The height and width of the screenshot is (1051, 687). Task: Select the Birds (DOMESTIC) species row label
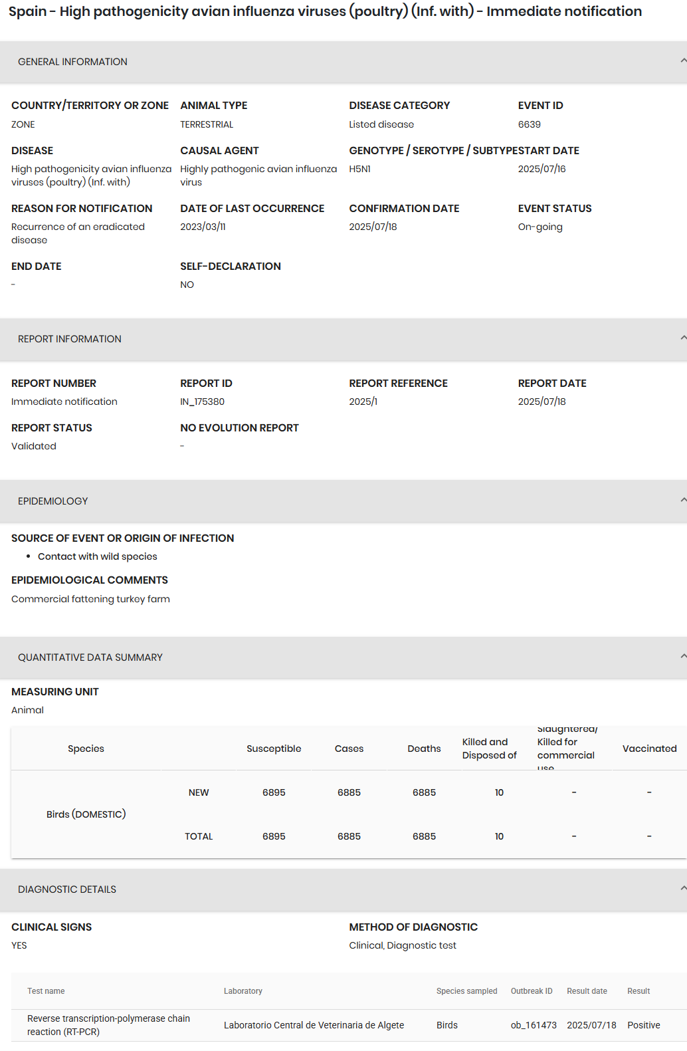click(x=86, y=814)
